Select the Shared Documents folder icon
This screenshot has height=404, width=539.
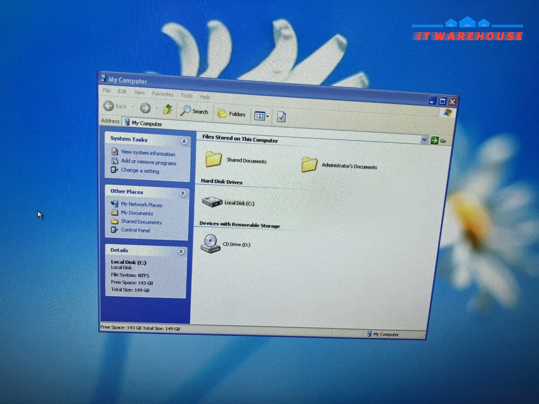[213, 159]
